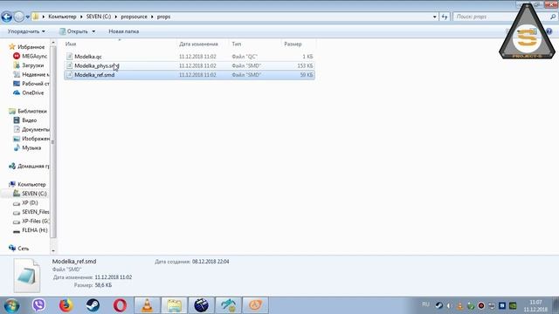Click the 153 КБ size cell
The width and height of the screenshot is (559, 314).
tap(305, 66)
